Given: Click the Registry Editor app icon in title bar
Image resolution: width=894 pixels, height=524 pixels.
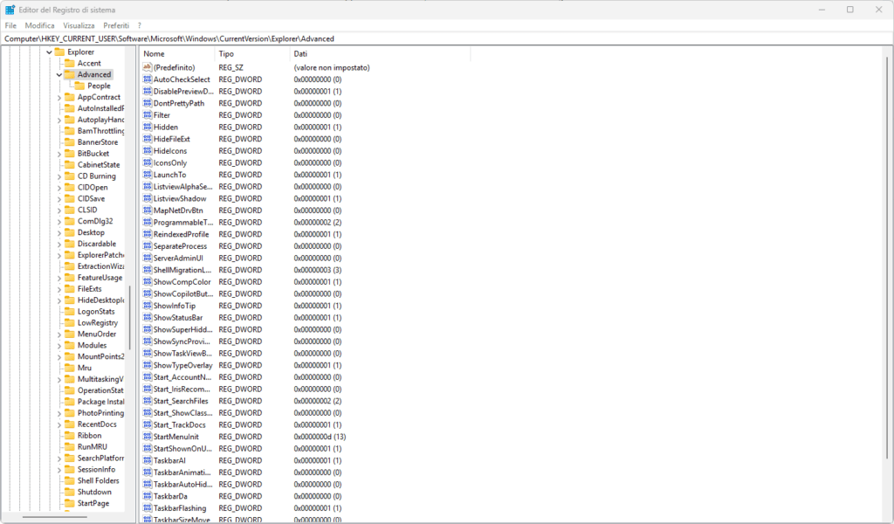Looking at the screenshot, I should tap(10, 10).
